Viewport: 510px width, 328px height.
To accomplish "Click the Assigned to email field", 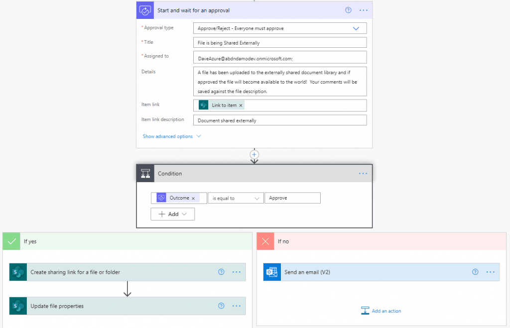I will coord(279,58).
